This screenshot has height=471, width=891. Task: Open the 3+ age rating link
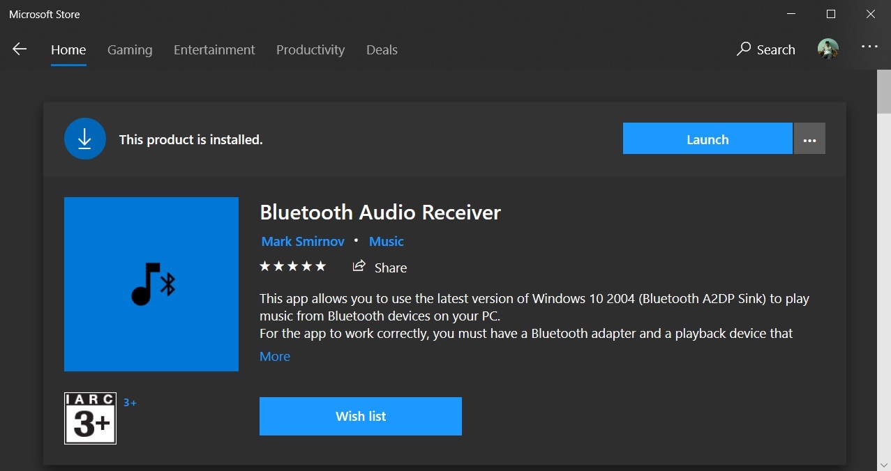pyautogui.click(x=130, y=403)
